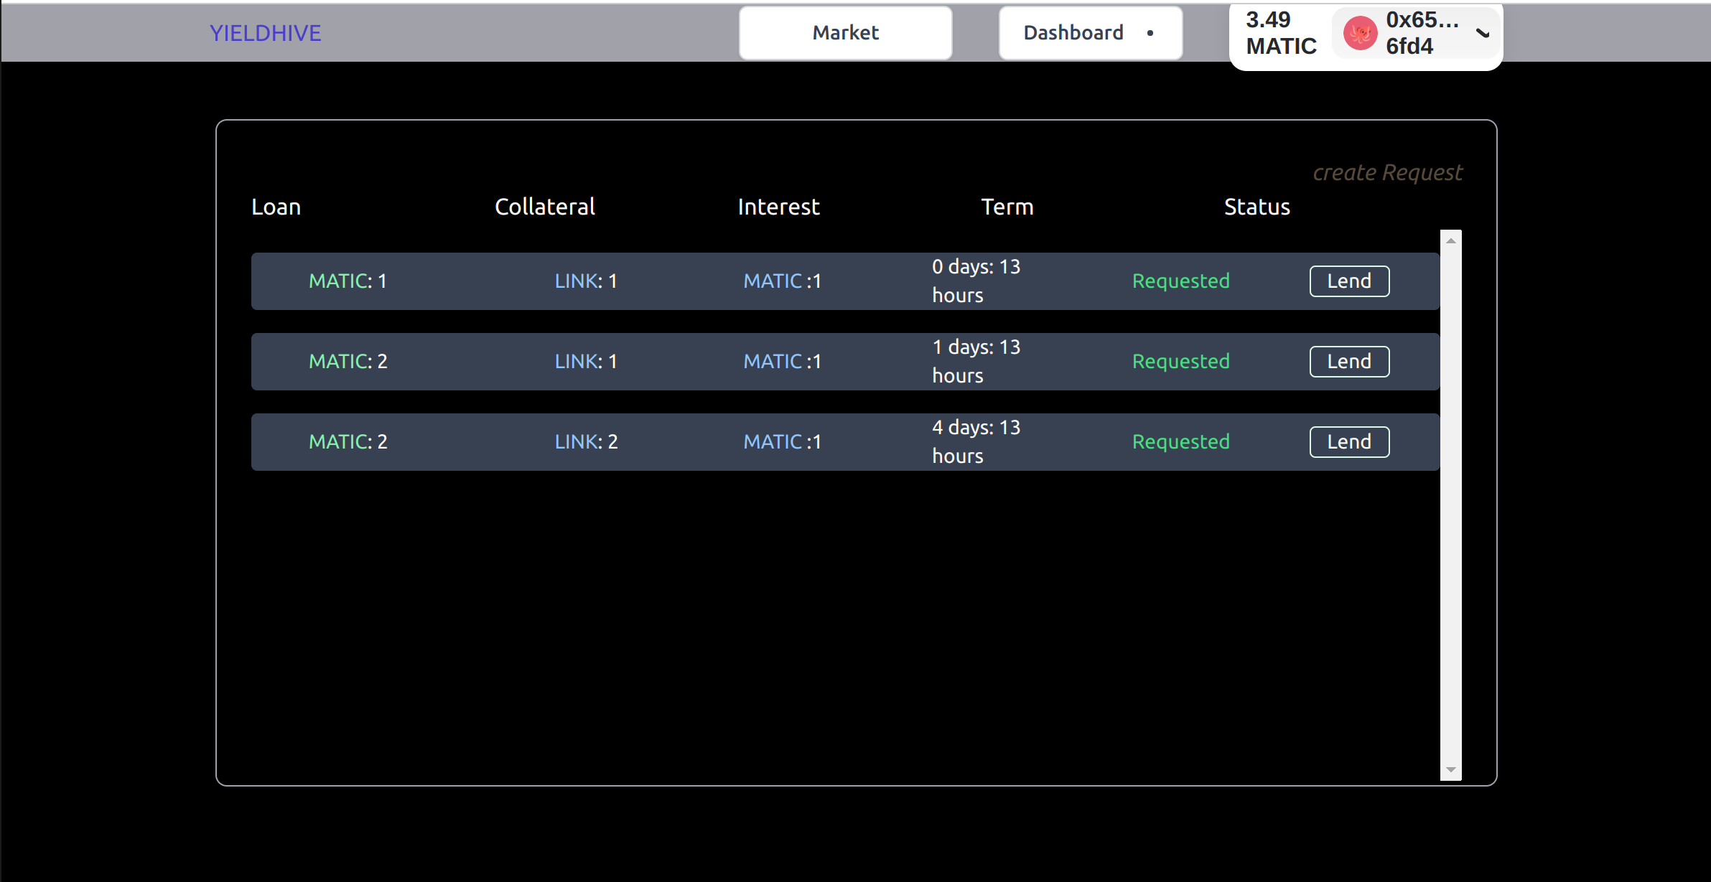Click the Status column header

[x=1257, y=207]
